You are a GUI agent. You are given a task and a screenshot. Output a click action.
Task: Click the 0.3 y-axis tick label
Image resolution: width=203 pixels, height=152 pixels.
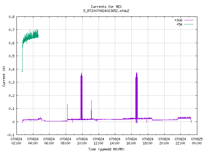pyautogui.click(x=11, y=82)
